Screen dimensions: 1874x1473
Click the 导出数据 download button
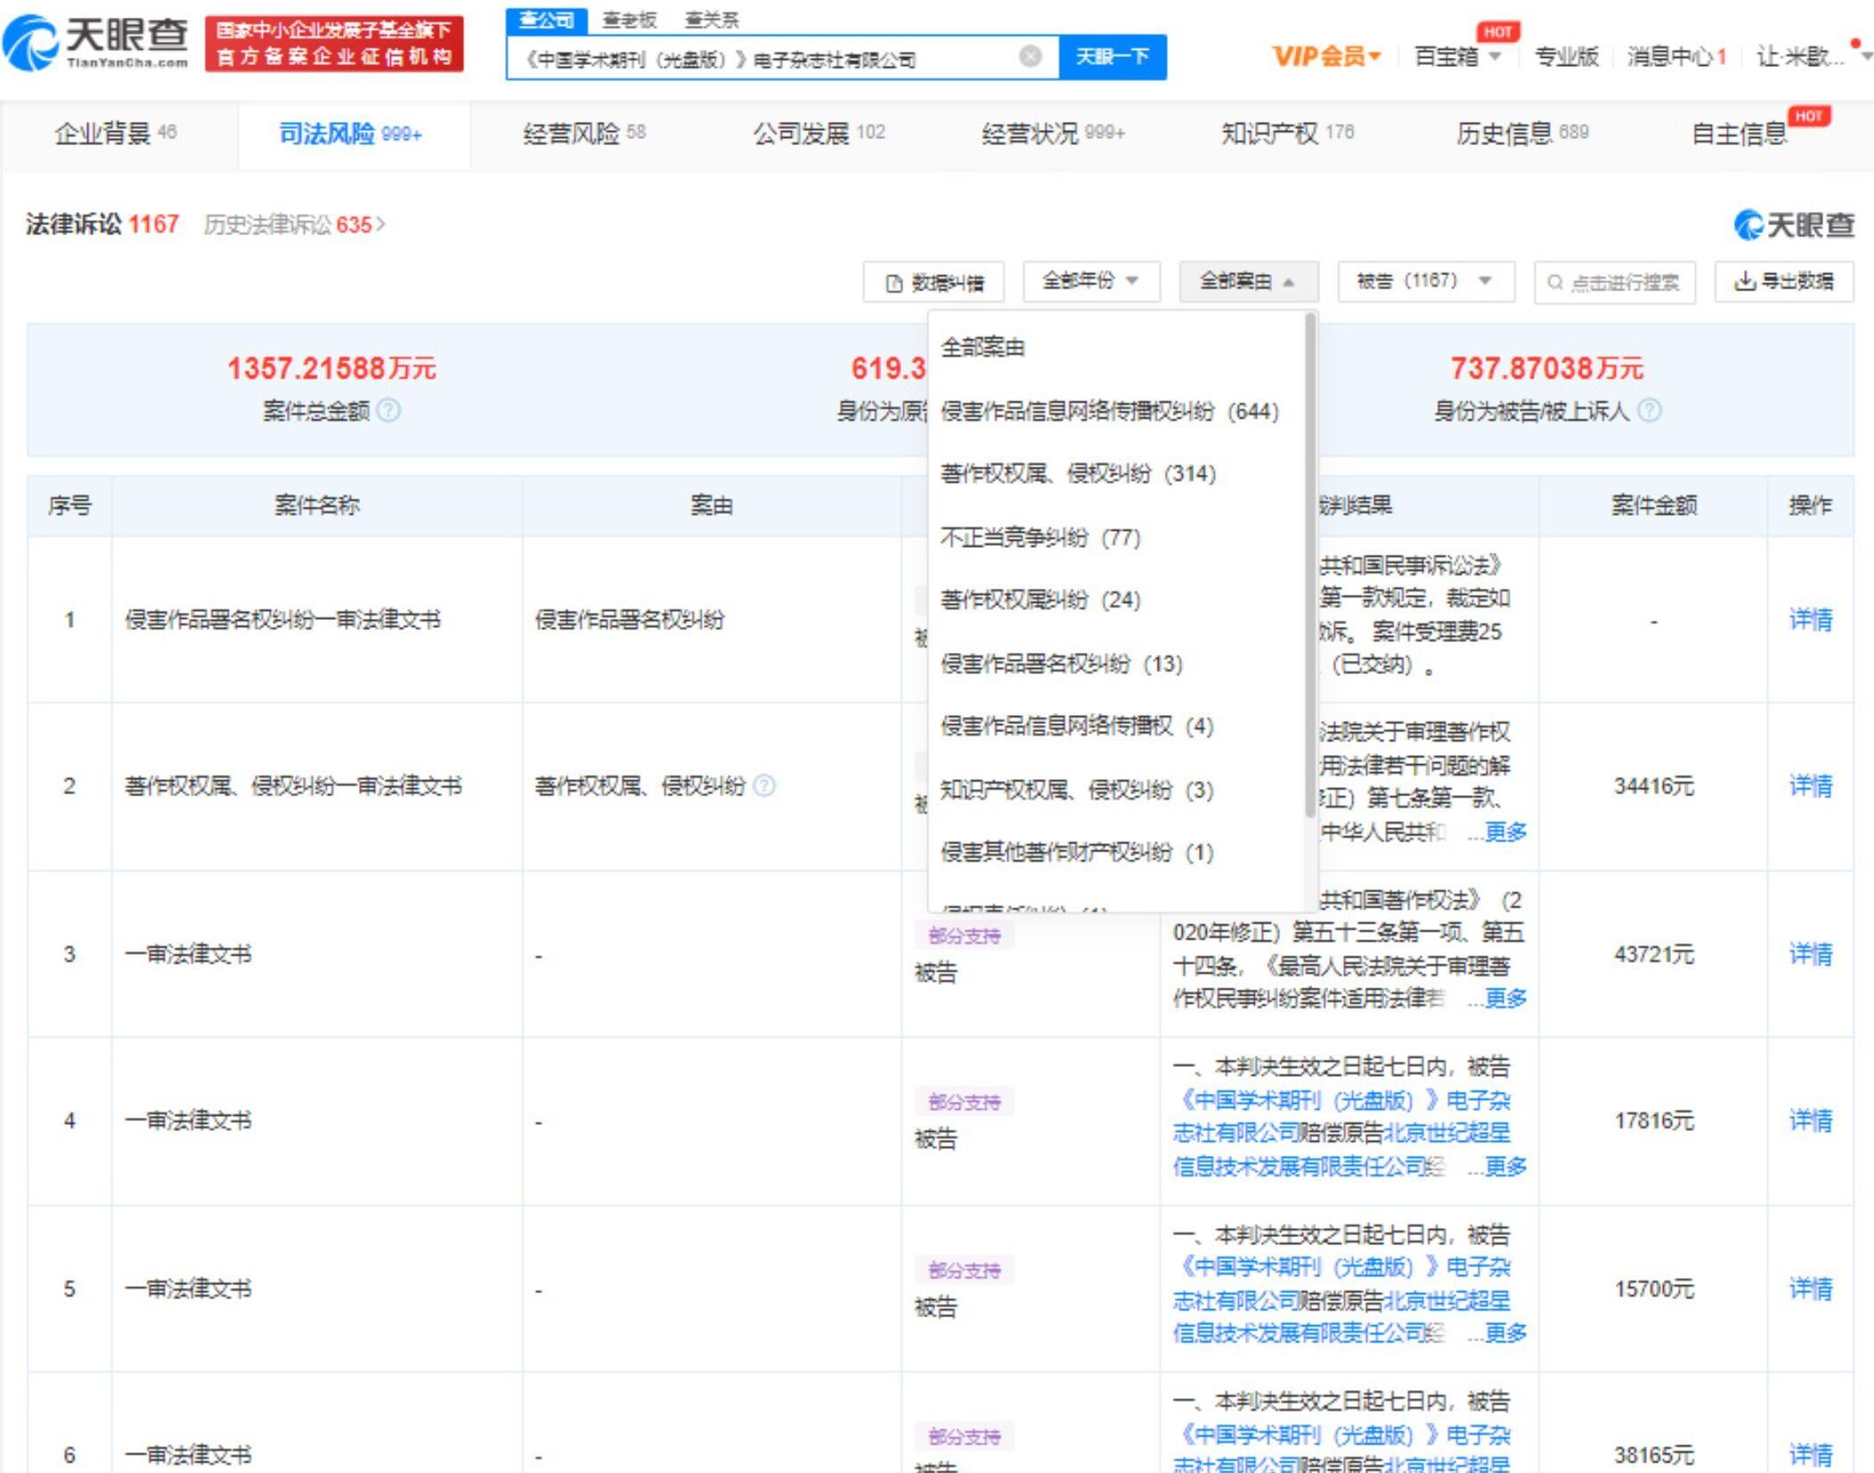pos(1784,281)
